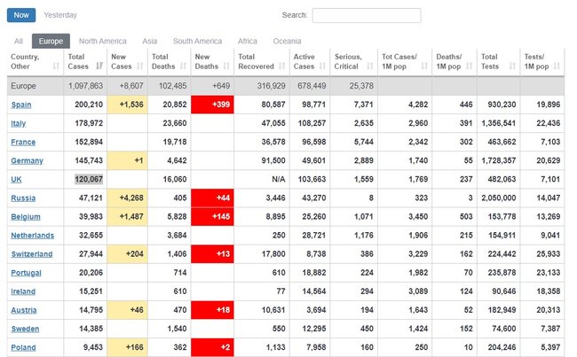Select the Europe tab
This screenshot has width=577, height=357.
tap(51, 41)
